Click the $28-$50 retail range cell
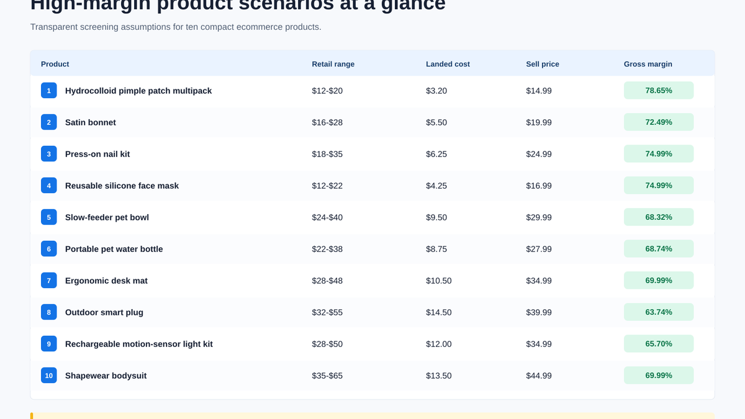 pos(327,344)
